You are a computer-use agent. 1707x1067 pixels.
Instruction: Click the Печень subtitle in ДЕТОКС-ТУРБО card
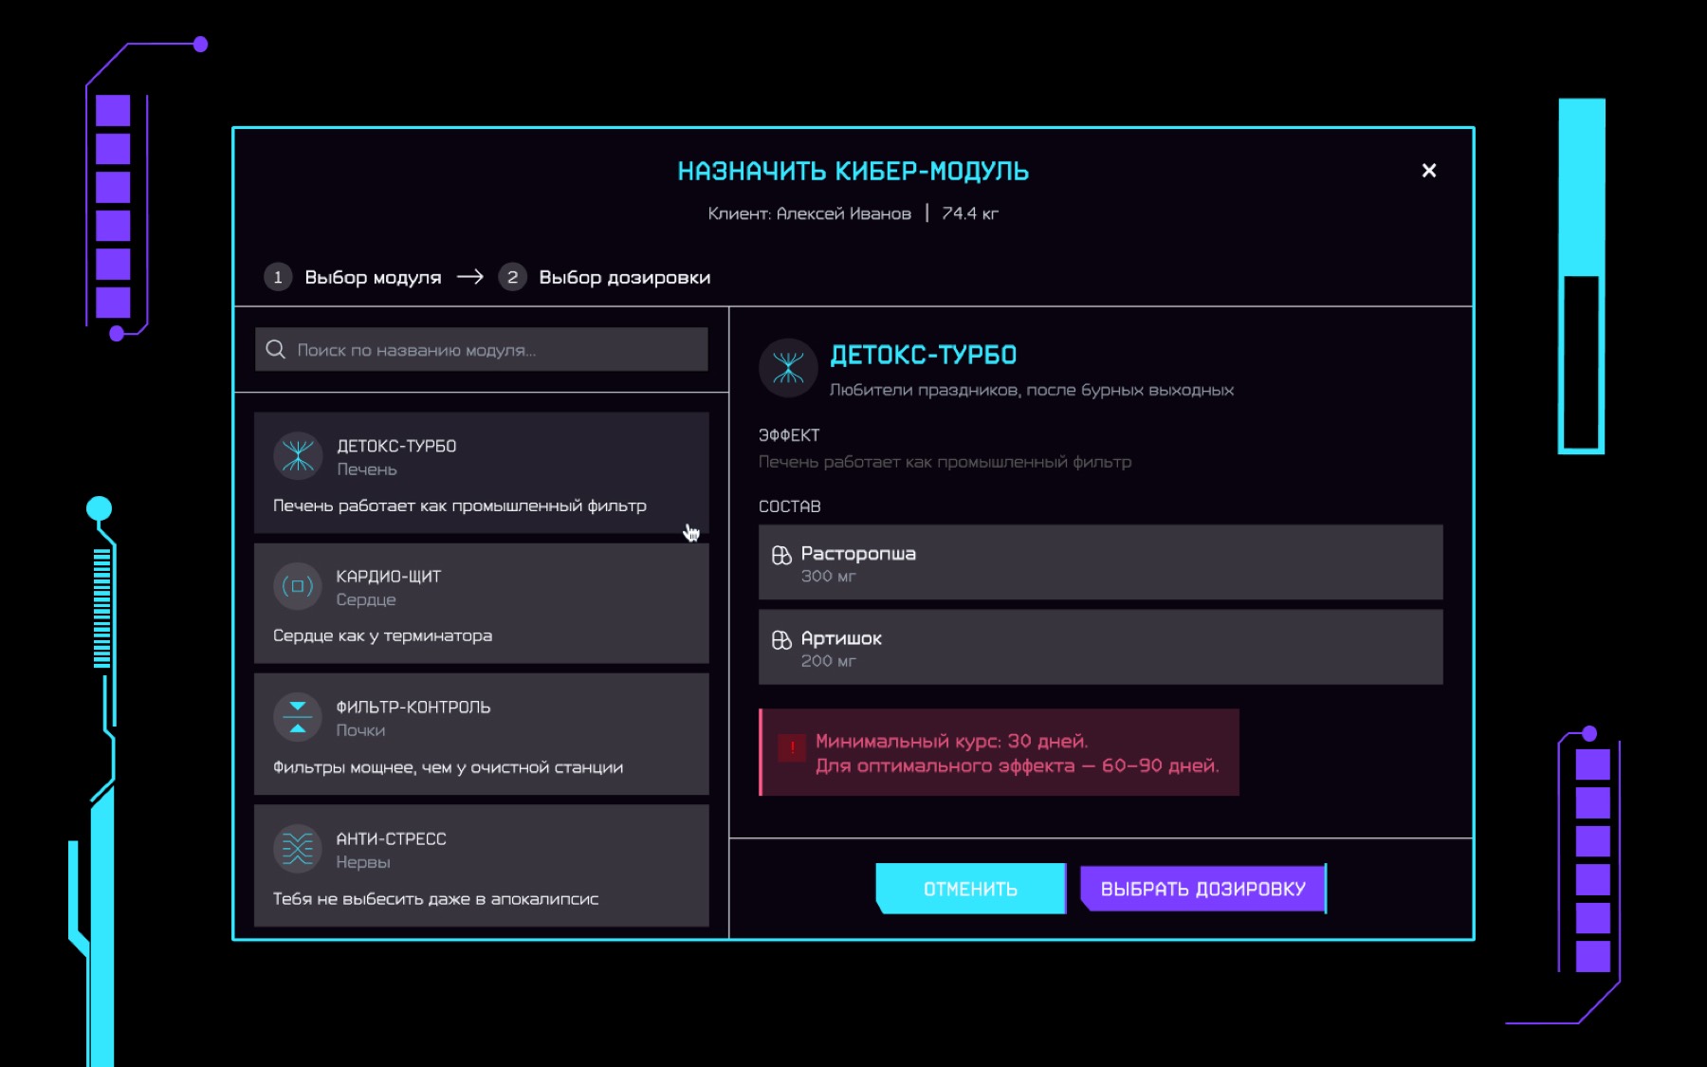click(x=367, y=469)
